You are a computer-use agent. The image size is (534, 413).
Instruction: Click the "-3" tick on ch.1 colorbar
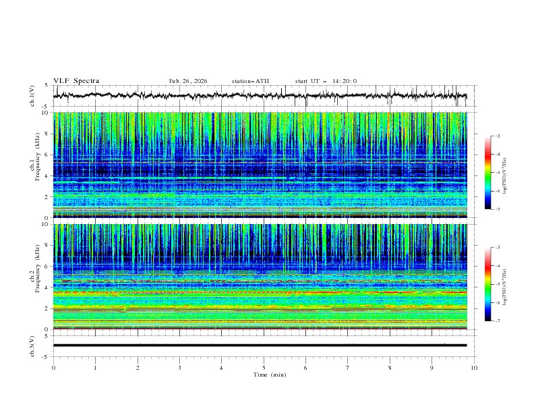pos(497,136)
